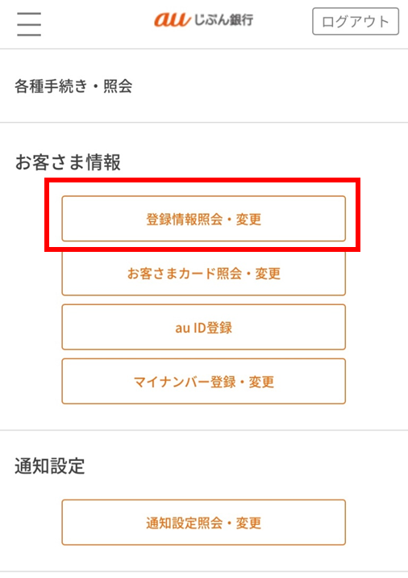Click the au じぶん銀行 logo
408x578 pixels.
204,20
